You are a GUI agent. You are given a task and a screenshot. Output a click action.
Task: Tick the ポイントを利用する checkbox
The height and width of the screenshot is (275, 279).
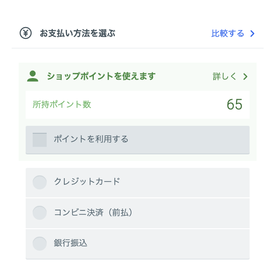coord(40,140)
